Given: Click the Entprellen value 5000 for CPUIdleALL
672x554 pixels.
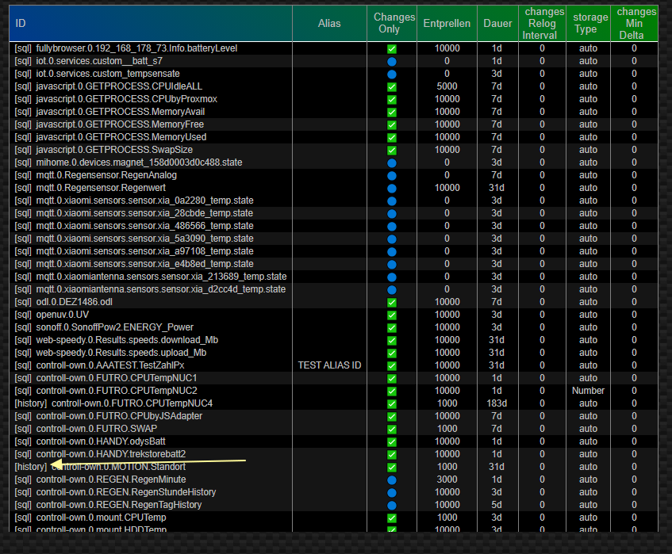Looking at the screenshot, I should (x=447, y=86).
